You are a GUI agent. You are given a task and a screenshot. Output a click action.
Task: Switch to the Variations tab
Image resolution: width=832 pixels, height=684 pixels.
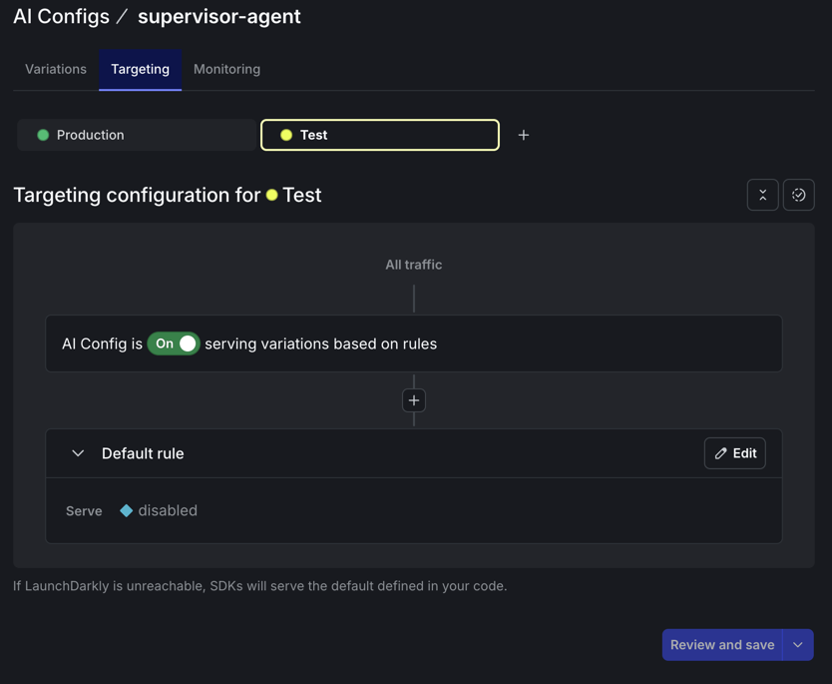click(x=55, y=69)
